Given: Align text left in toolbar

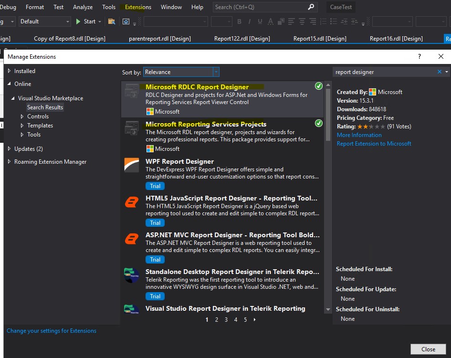Looking at the screenshot, I should (292, 21).
